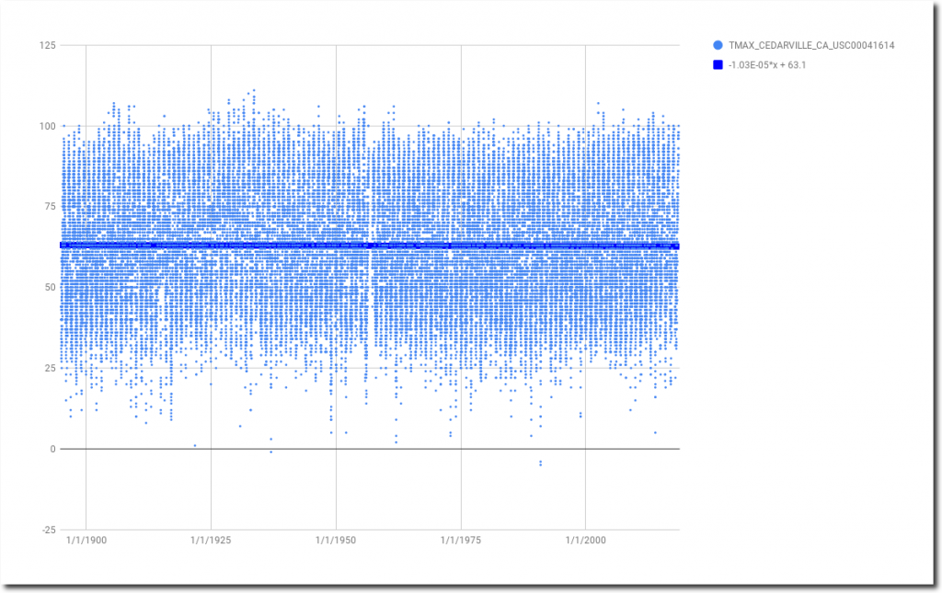The width and height of the screenshot is (942, 593).
Task: Select the TMAX_CEDARVILLE_CA_USC00041614 legend label
Action: coord(811,45)
